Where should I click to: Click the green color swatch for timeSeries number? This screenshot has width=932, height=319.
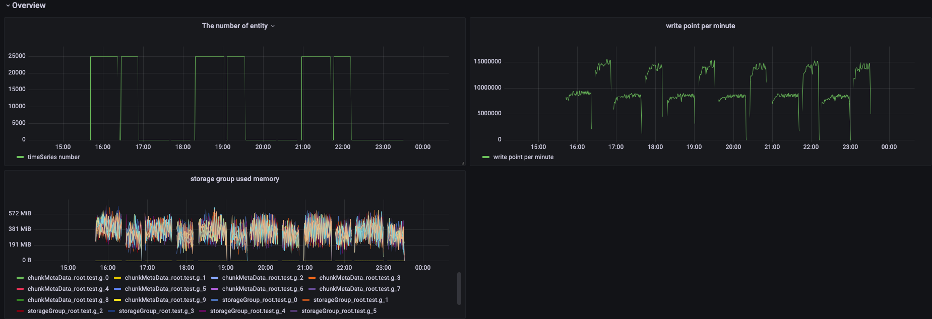pos(20,157)
